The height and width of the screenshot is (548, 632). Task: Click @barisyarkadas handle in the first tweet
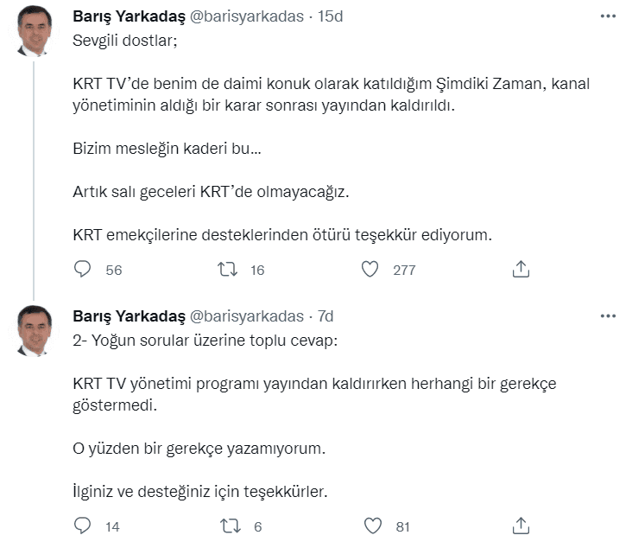pyautogui.click(x=246, y=17)
